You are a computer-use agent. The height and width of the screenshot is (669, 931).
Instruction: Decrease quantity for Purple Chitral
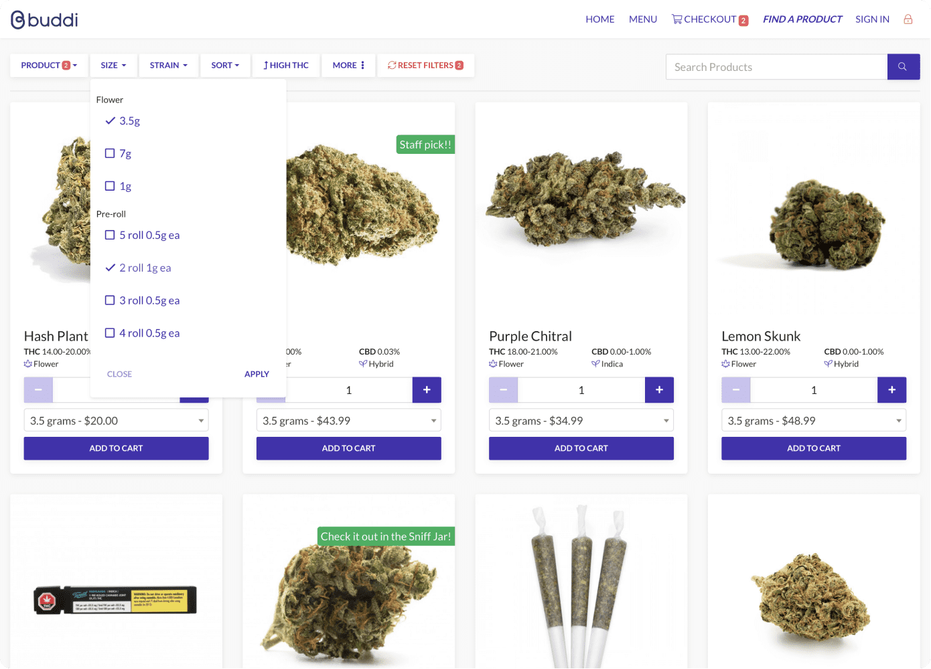pos(504,390)
